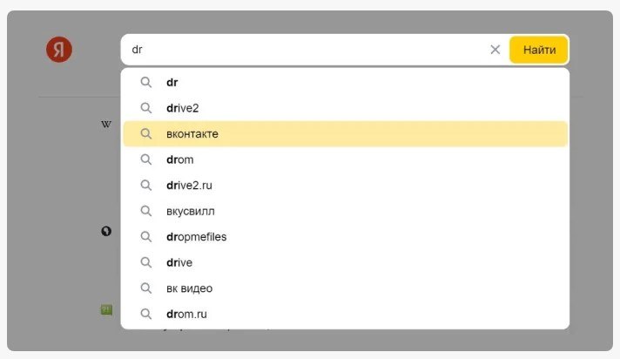
Task: Click the Wikipedia W favicon in results
Action: (106, 125)
